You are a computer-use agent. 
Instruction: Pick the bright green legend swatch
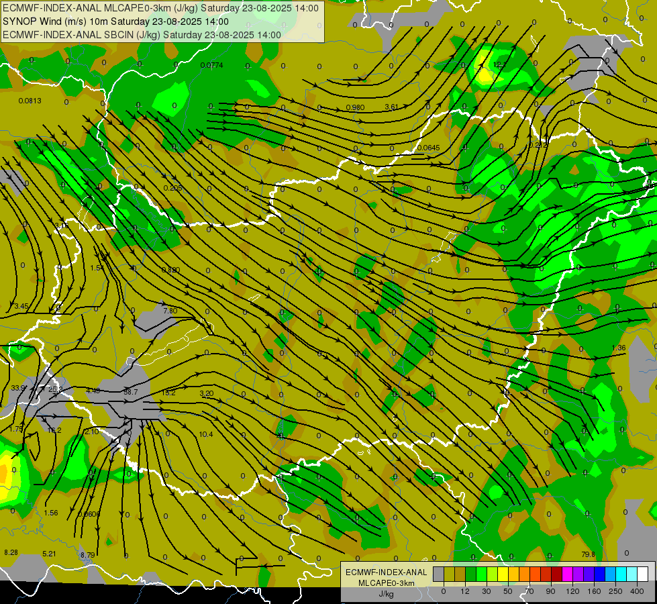pyautogui.click(x=482, y=574)
